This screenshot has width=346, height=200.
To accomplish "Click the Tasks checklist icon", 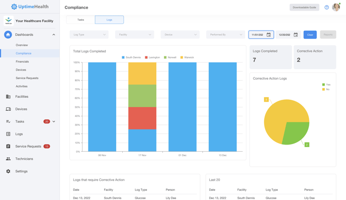I will (8, 121).
